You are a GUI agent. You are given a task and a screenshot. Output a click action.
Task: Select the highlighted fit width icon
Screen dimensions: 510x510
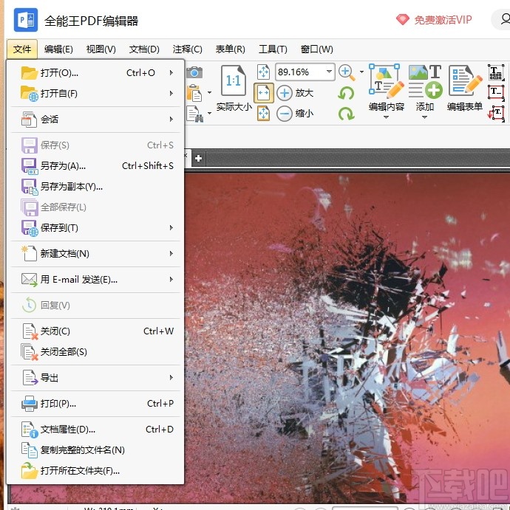(263, 93)
